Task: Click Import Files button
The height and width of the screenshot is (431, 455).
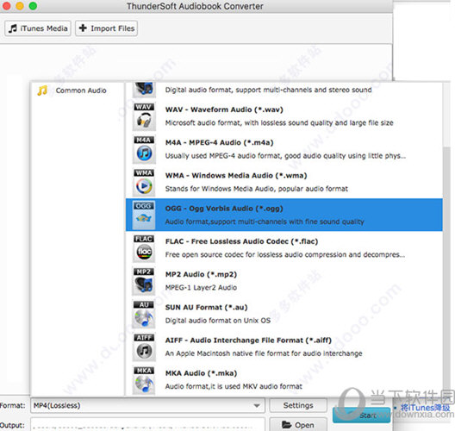Action: (106, 28)
